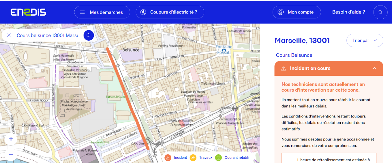Click the Noailles metro station marker
The image size is (392, 163).
(235, 109)
